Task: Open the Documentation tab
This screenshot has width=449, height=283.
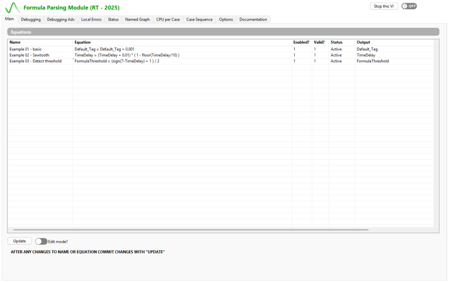Action: 253,19
